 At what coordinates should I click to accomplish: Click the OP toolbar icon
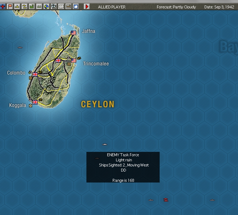point(61,7)
